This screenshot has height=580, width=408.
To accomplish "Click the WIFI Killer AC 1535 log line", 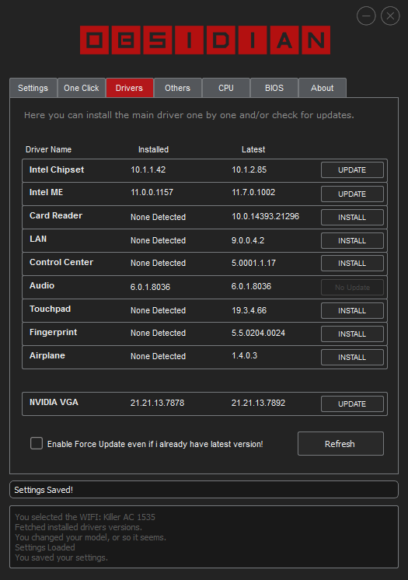I will tap(85, 517).
